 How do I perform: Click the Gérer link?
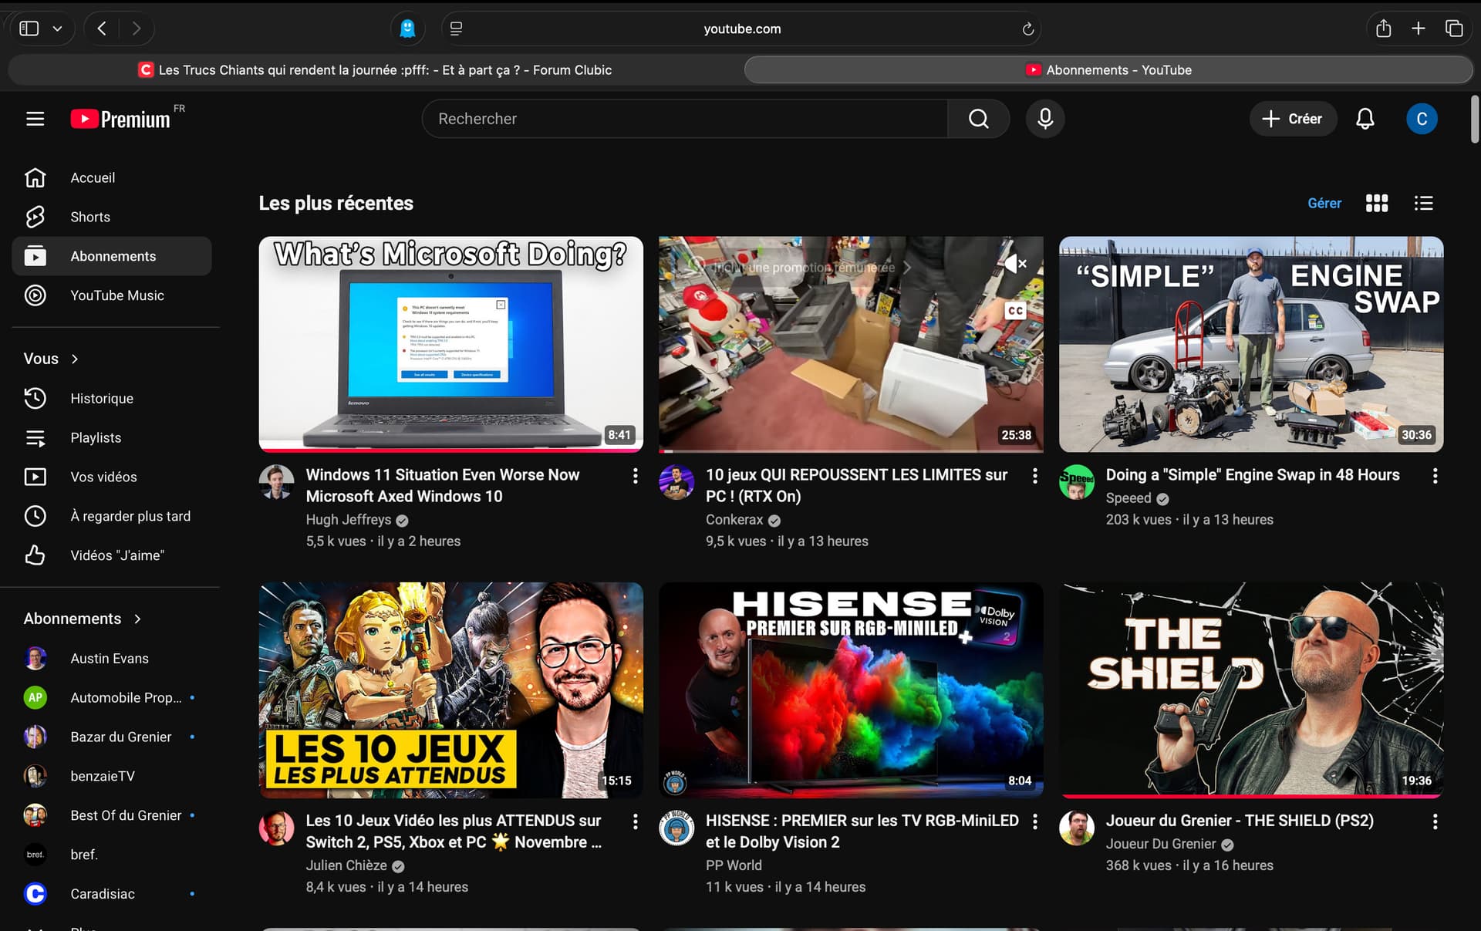click(x=1324, y=203)
